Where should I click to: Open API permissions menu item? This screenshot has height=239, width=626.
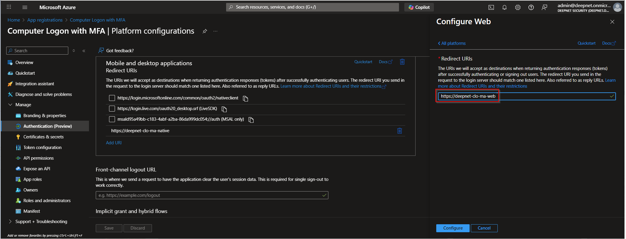[38, 158]
